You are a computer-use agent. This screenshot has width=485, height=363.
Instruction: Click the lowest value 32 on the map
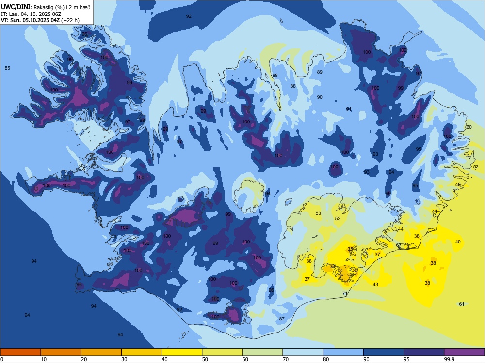tap(356, 270)
